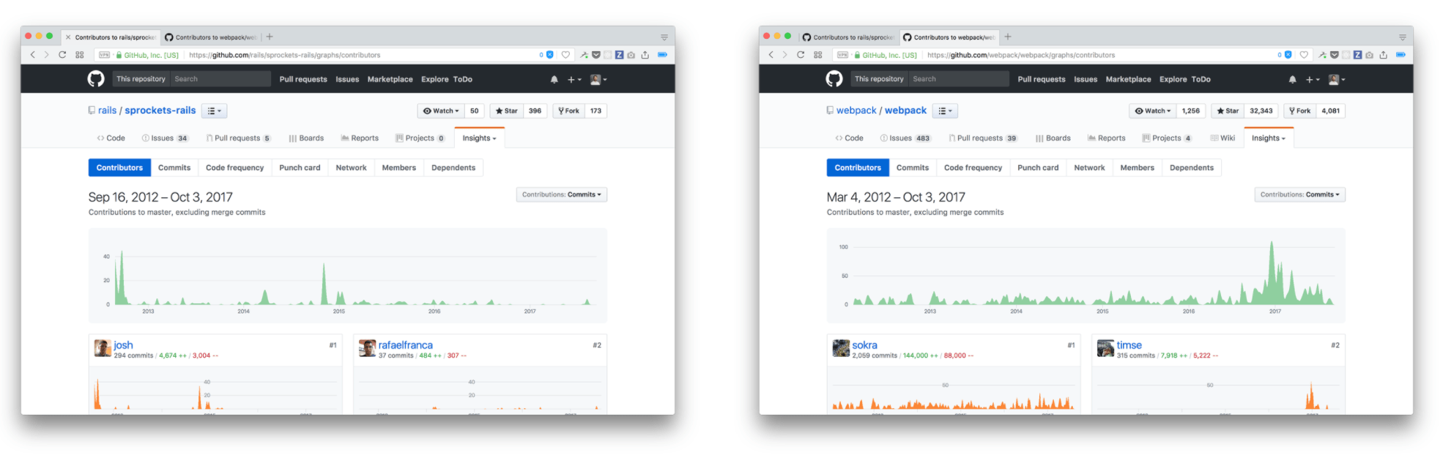Open list dropdown beside webpack repo name

click(946, 111)
